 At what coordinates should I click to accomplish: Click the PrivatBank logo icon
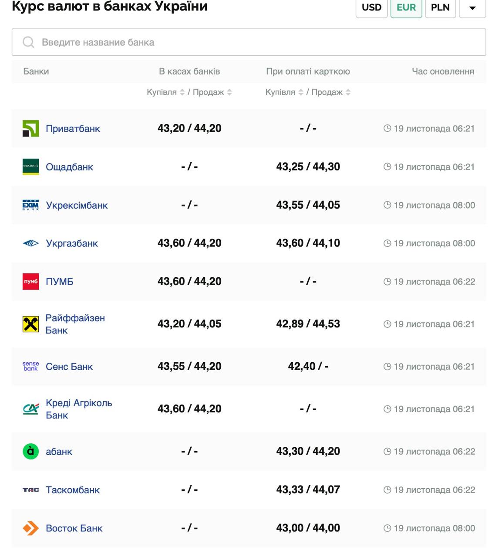30,129
